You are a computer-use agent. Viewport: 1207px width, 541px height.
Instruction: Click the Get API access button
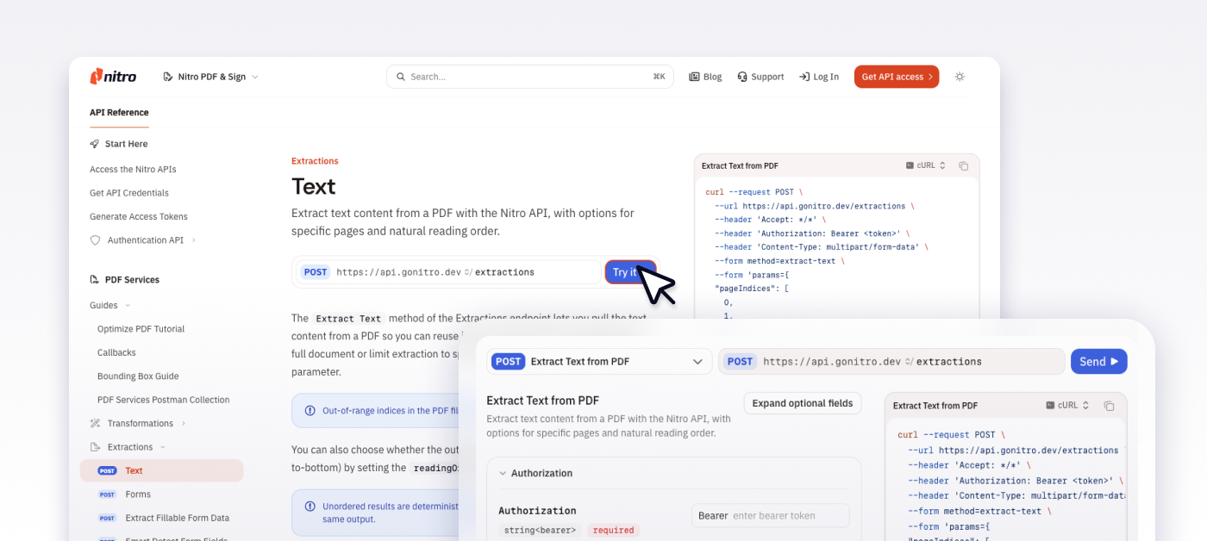coord(897,77)
